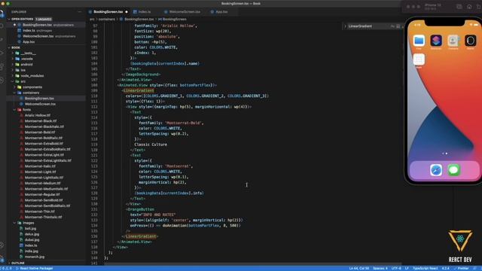Viewport: 482px width, 271px height.
Task: Open Messages in the simulator dock
Action: (453, 170)
